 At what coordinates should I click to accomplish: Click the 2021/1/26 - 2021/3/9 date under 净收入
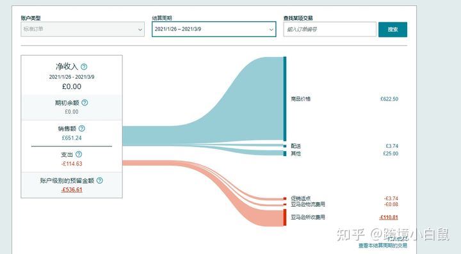72,77
